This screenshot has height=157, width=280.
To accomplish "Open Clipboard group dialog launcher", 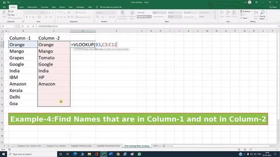I will [x=23, y=21].
